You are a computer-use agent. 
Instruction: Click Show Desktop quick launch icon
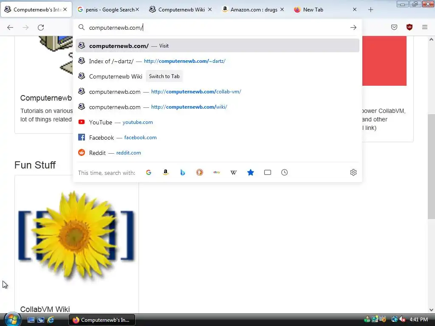point(31,320)
